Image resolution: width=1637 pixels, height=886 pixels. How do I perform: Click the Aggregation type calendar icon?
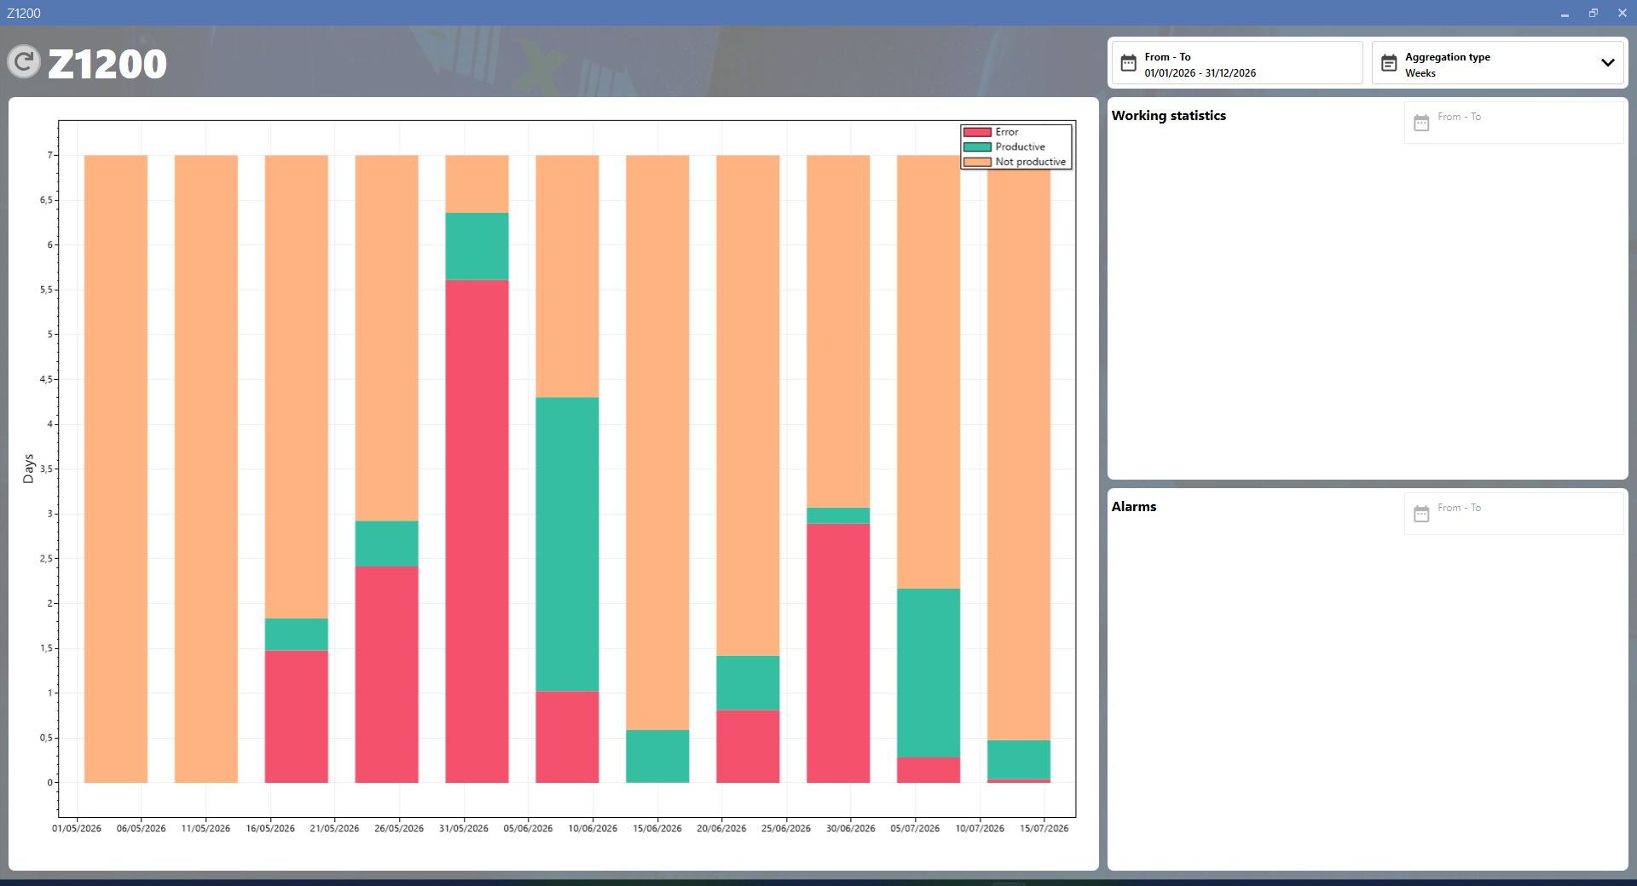pos(1389,63)
